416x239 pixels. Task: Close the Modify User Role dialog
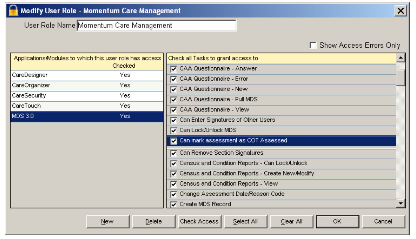[x=401, y=11]
